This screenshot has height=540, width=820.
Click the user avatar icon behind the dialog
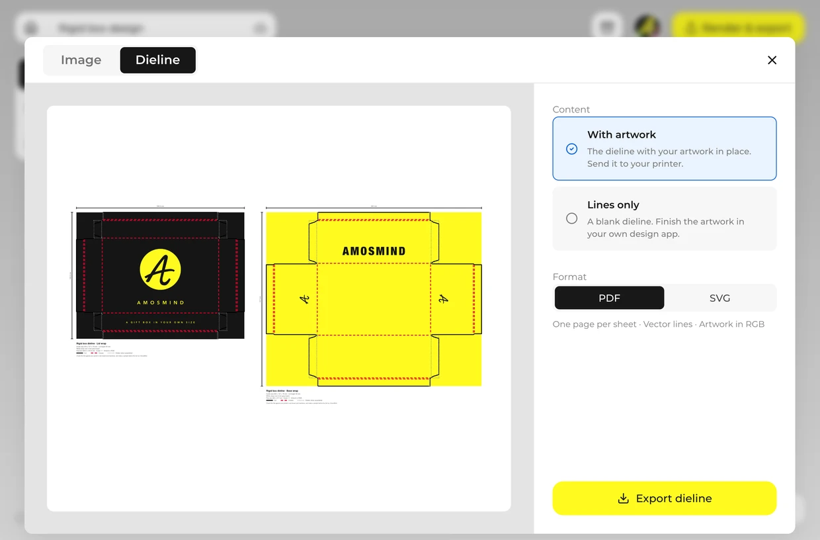pyautogui.click(x=647, y=27)
